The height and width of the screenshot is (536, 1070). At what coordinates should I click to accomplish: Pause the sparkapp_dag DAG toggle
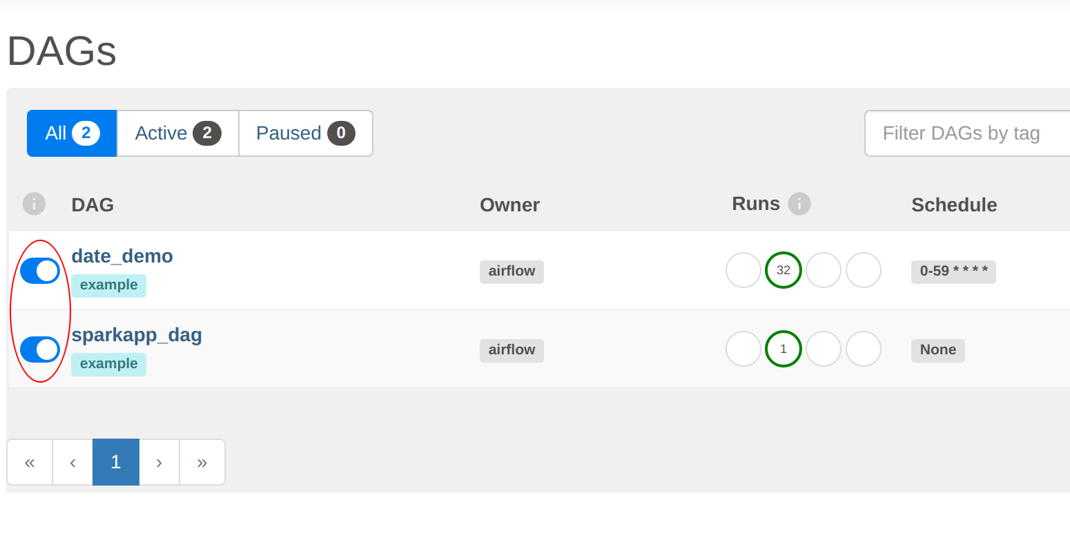point(40,350)
